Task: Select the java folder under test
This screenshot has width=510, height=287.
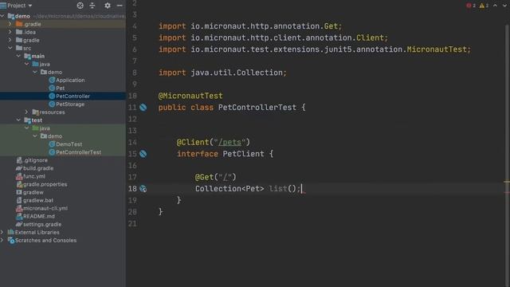Action: click(41, 128)
